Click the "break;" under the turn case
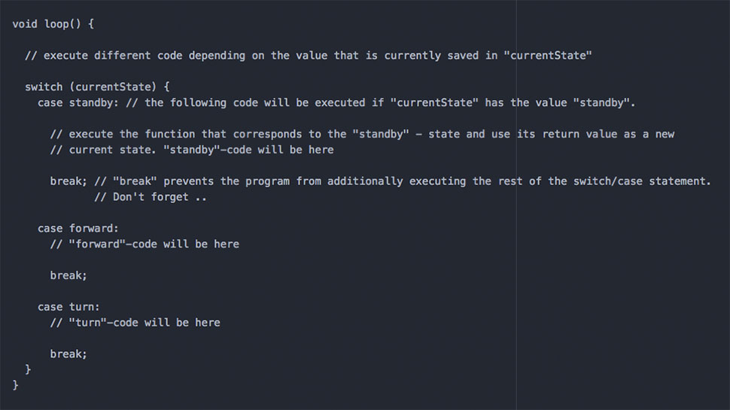The height and width of the screenshot is (410, 730). pyautogui.click(x=68, y=354)
